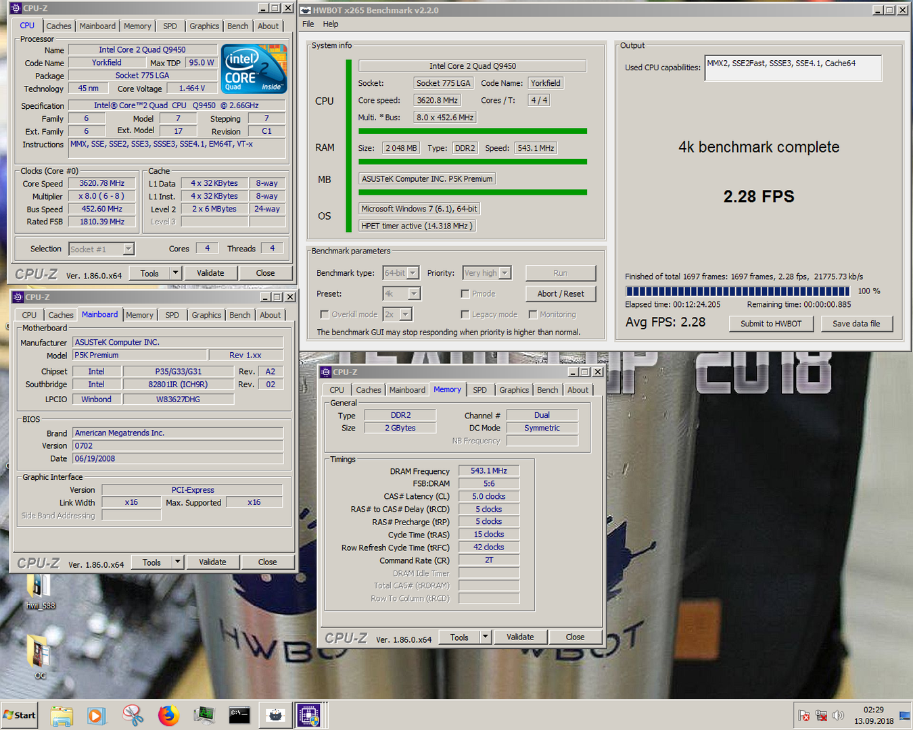Click the Run button
Viewport: 913px width, 730px height.
[561, 273]
